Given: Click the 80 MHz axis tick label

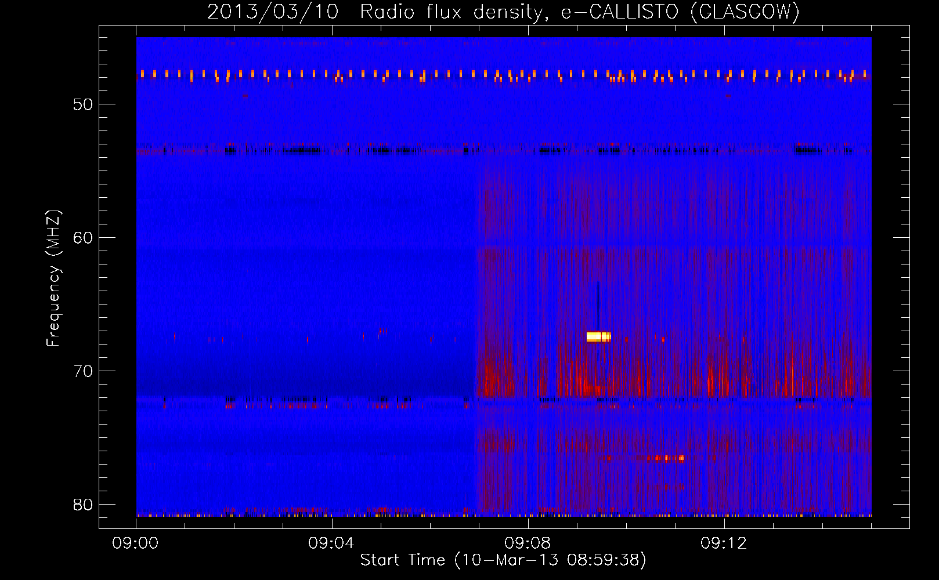Looking at the screenshot, I should (x=83, y=505).
